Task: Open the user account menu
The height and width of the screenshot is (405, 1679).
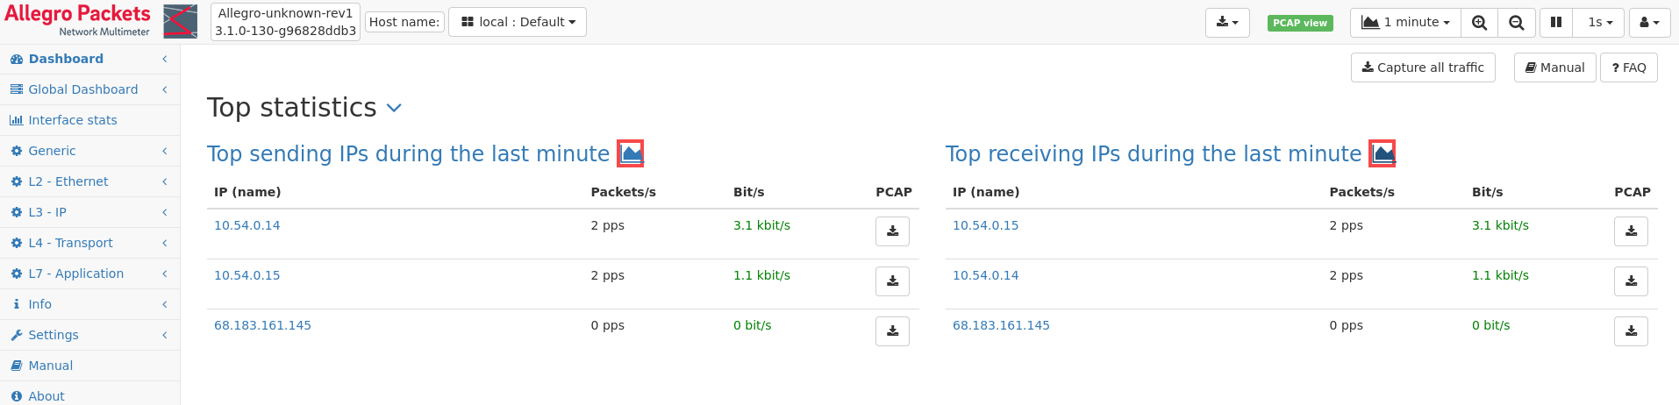Action: [1650, 23]
